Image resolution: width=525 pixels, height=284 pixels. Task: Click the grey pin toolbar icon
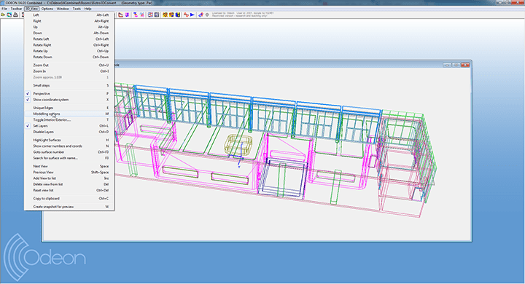click(x=207, y=15)
